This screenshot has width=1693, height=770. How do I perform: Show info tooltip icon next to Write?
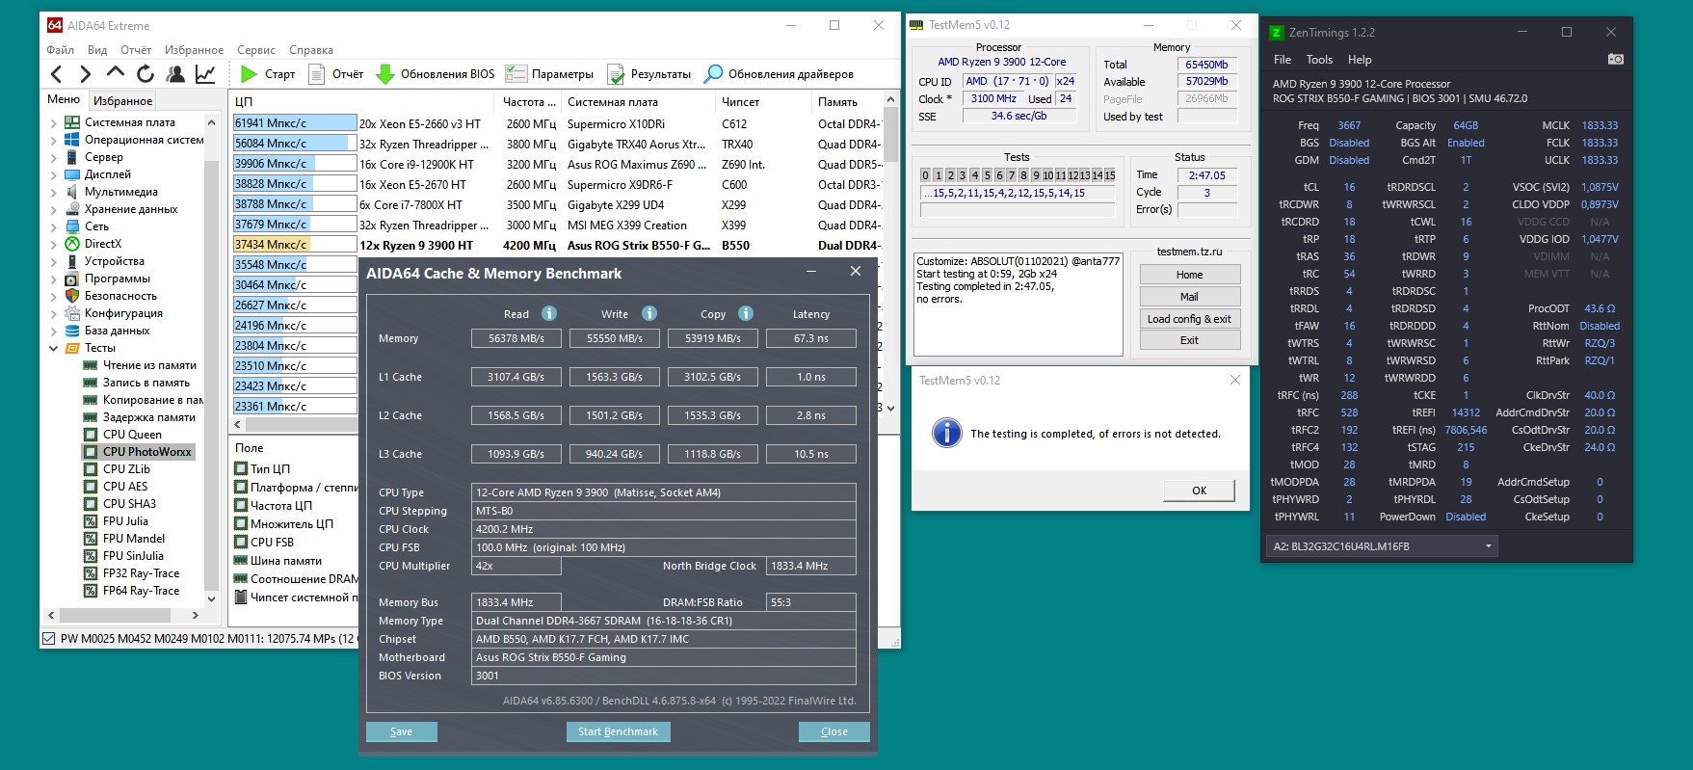pos(649,313)
